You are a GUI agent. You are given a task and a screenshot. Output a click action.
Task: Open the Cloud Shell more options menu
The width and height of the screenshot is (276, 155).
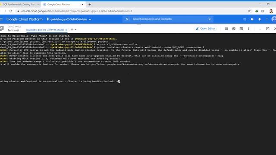point(248,28)
